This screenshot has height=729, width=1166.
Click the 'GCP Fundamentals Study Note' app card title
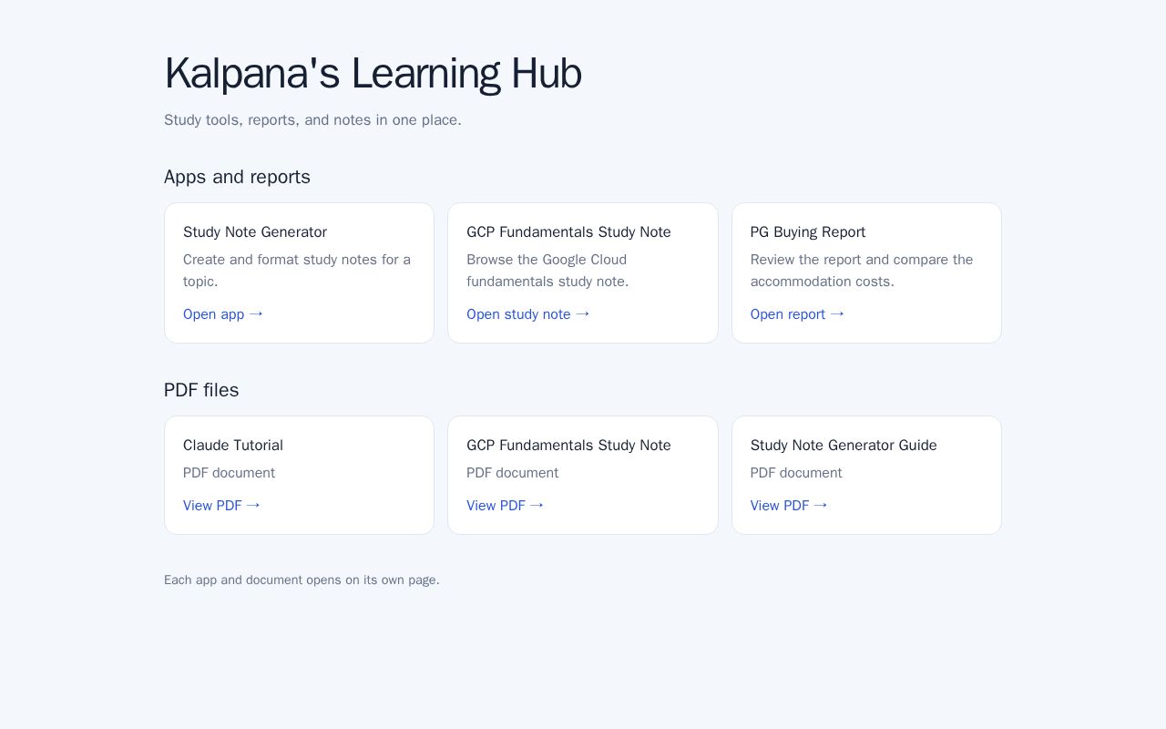pos(568,232)
